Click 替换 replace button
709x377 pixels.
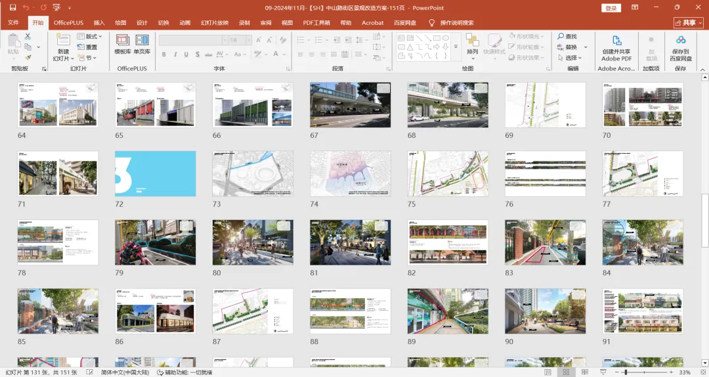click(567, 47)
